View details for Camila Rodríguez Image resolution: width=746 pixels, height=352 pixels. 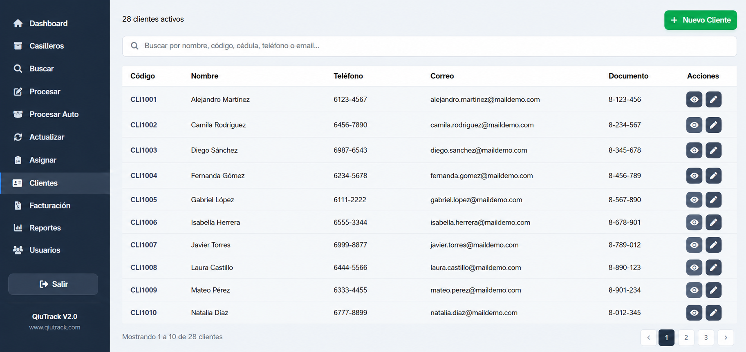(694, 125)
